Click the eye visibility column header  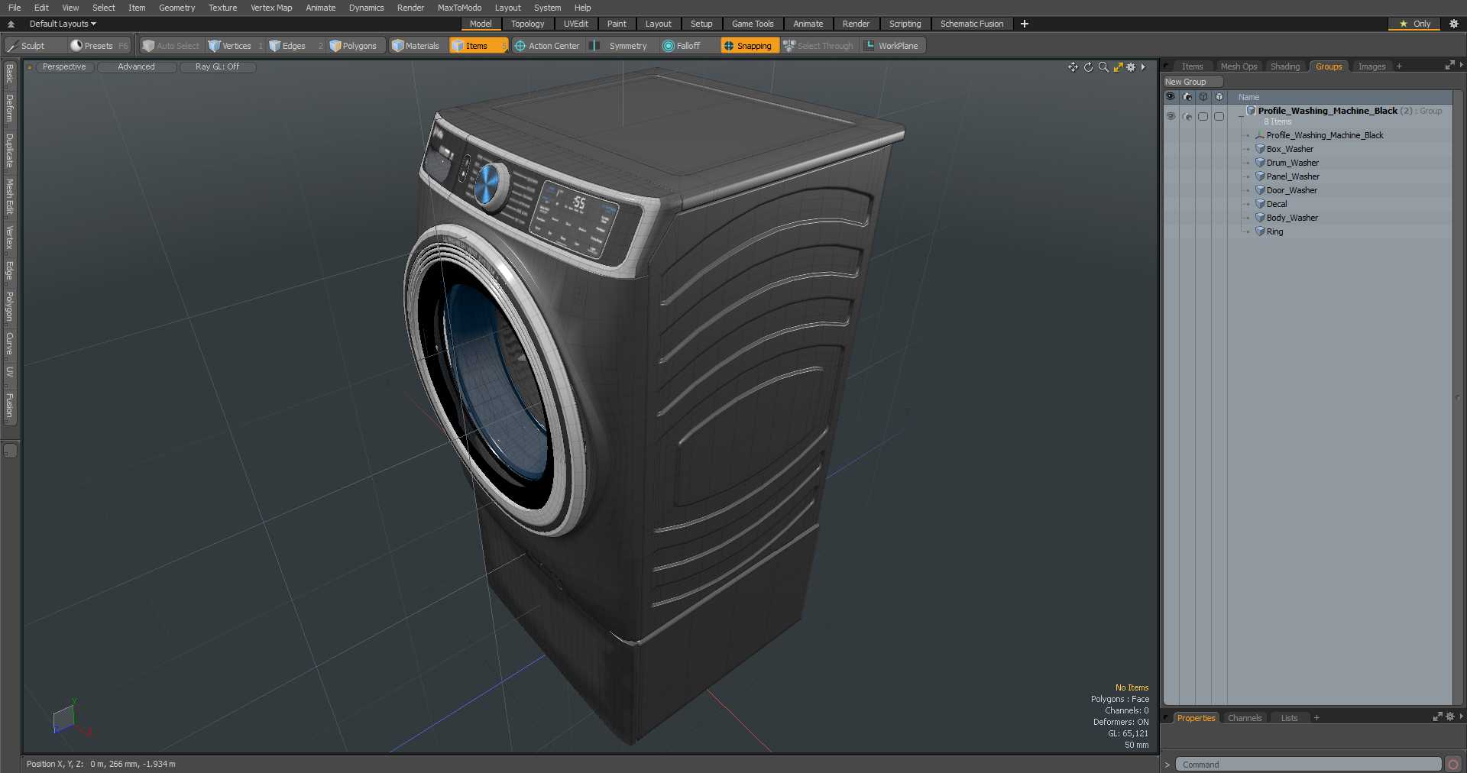(1171, 97)
